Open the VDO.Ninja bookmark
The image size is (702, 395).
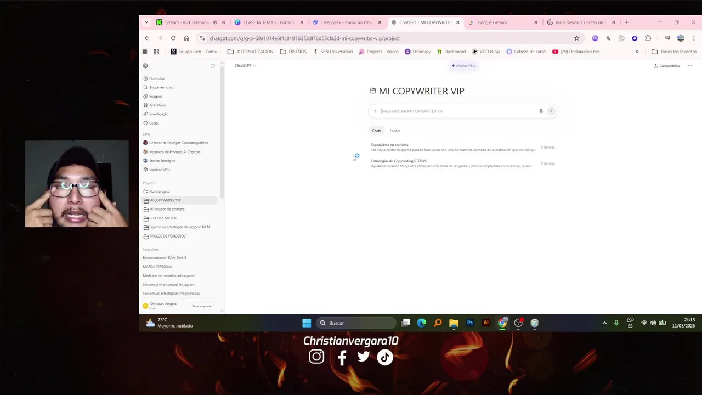[x=486, y=52]
